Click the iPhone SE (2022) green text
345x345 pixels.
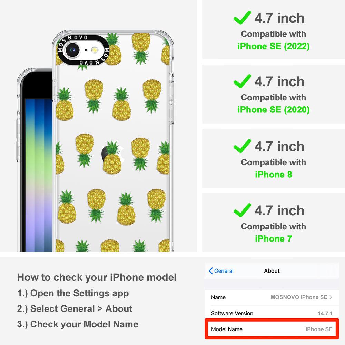point(274,46)
